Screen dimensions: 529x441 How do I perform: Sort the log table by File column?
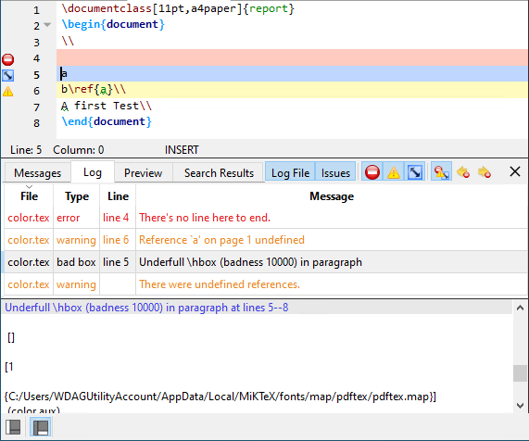point(29,196)
